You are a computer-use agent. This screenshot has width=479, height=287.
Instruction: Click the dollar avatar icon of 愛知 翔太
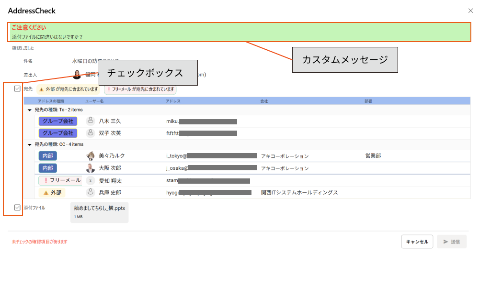pos(91,181)
